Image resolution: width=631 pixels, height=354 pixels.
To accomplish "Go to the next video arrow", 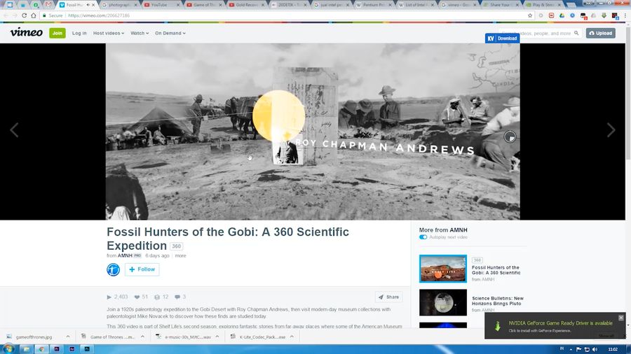I will 611,130.
